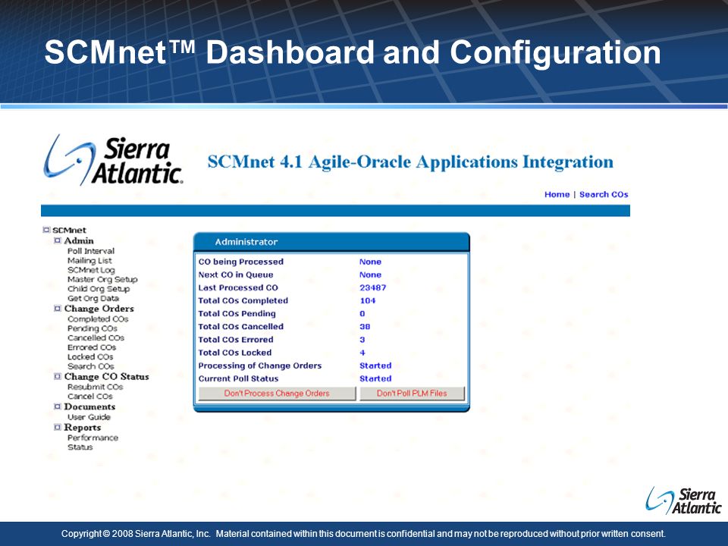Click Total COs Errored value 3

(x=362, y=340)
